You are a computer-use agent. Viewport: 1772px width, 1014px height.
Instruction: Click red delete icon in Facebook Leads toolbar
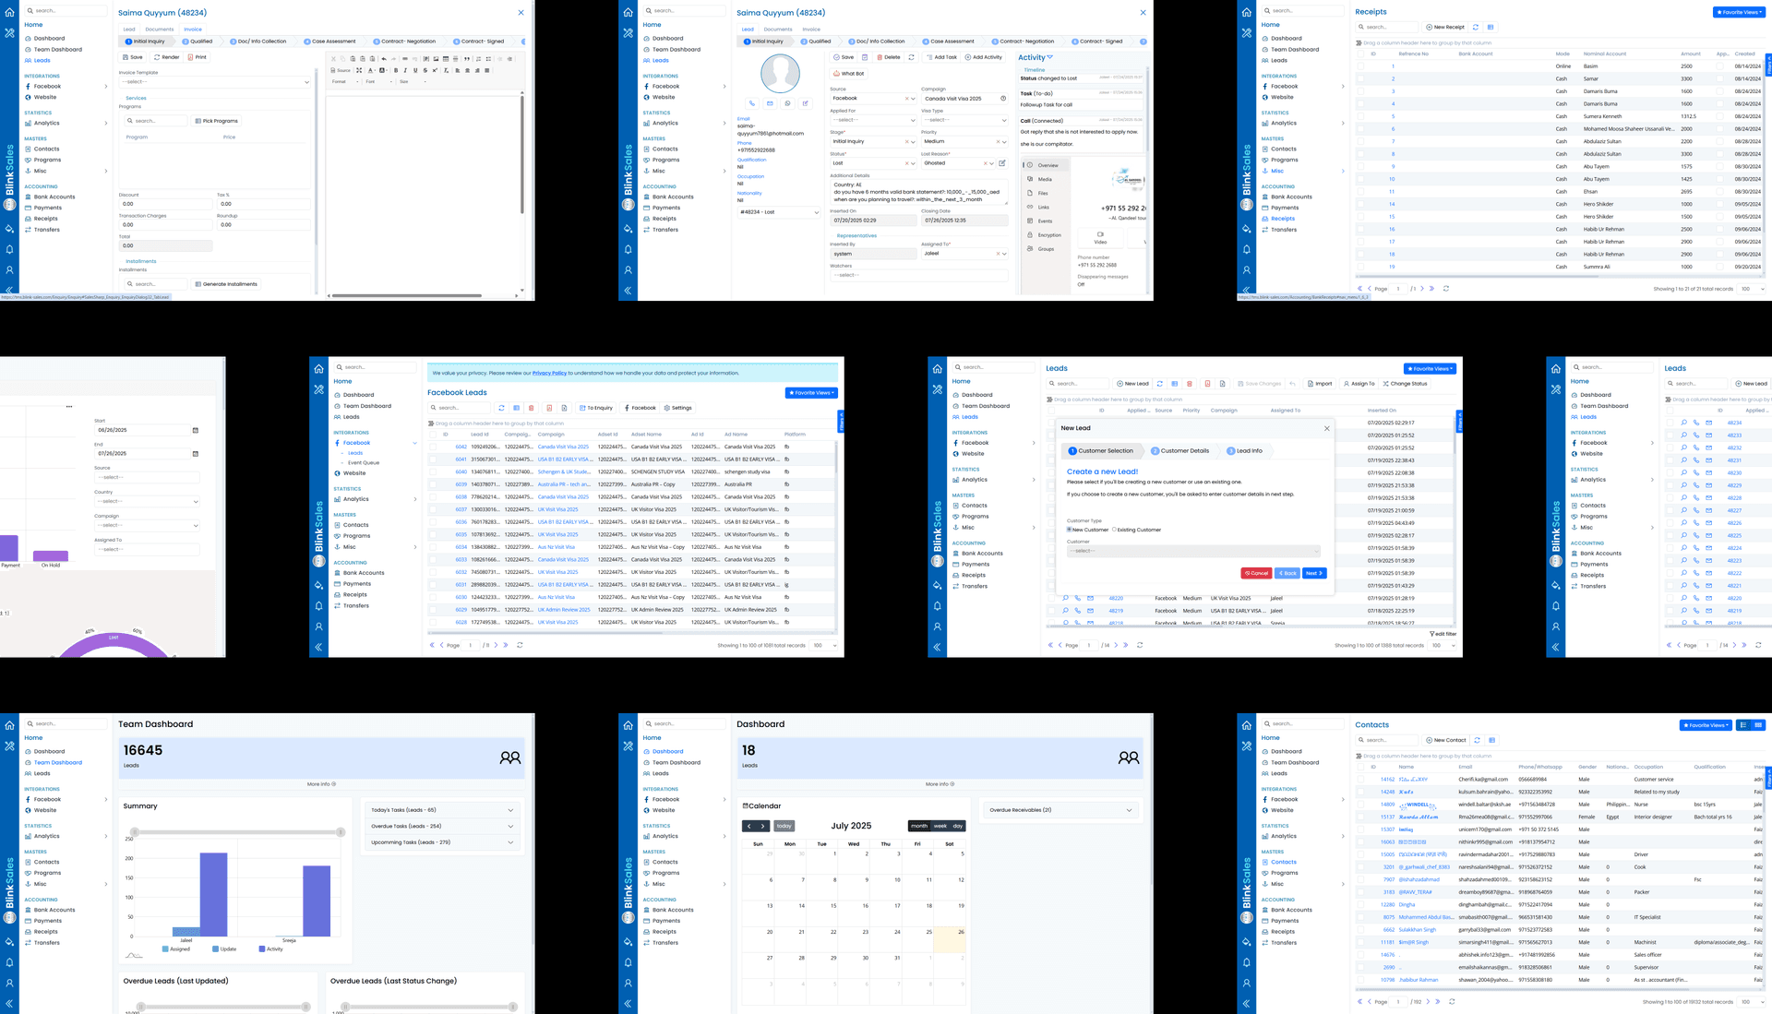(532, 408)
